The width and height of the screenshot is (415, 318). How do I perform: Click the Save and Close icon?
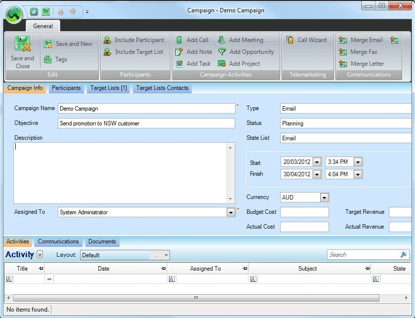tap(23, 43)
